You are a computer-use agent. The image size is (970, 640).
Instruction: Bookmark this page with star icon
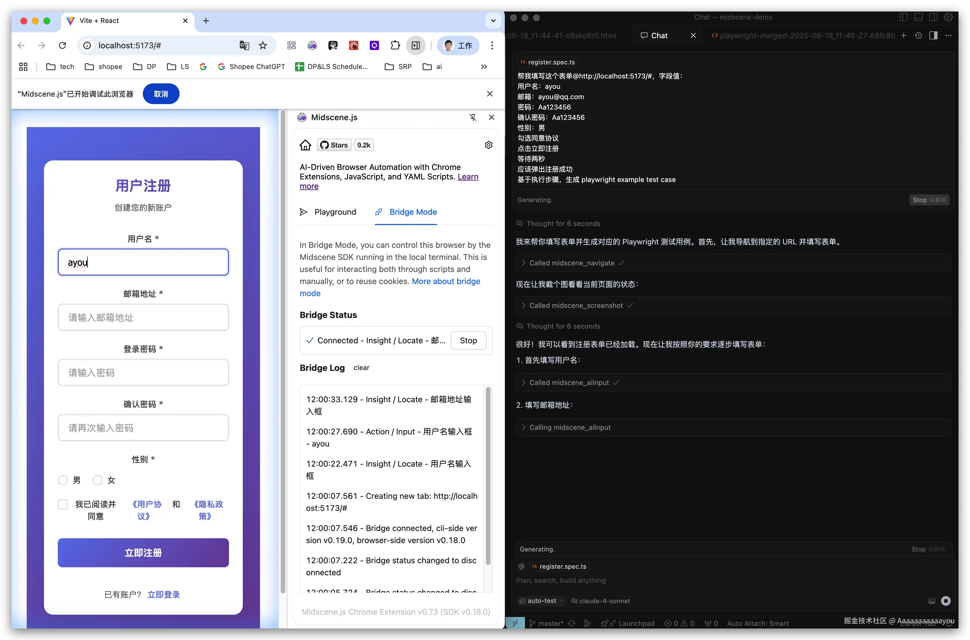(263, 45)
